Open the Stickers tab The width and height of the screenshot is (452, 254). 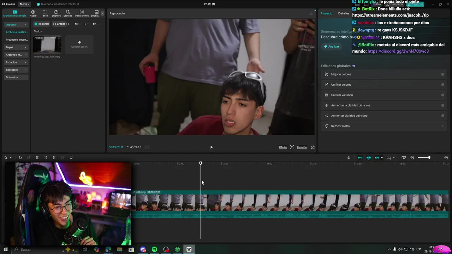point(56,13)
